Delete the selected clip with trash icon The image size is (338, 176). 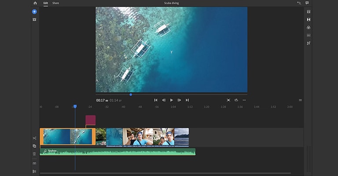tap(34, 154)
